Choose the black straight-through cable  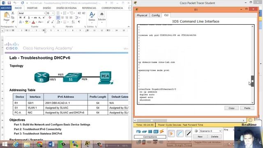click(x=189, y=134)
